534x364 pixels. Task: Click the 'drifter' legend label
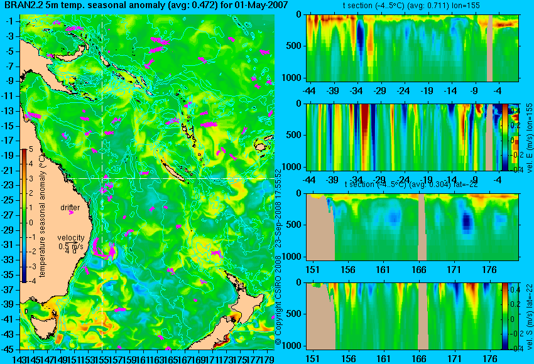pos(70,208)
